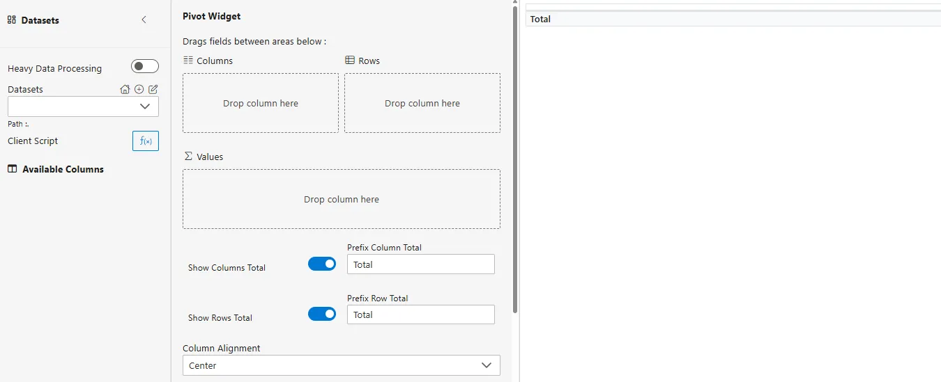Viewport: 941px width, 382px height.
Task: Click the Values sigma icon
Action: tap(188, 157)
